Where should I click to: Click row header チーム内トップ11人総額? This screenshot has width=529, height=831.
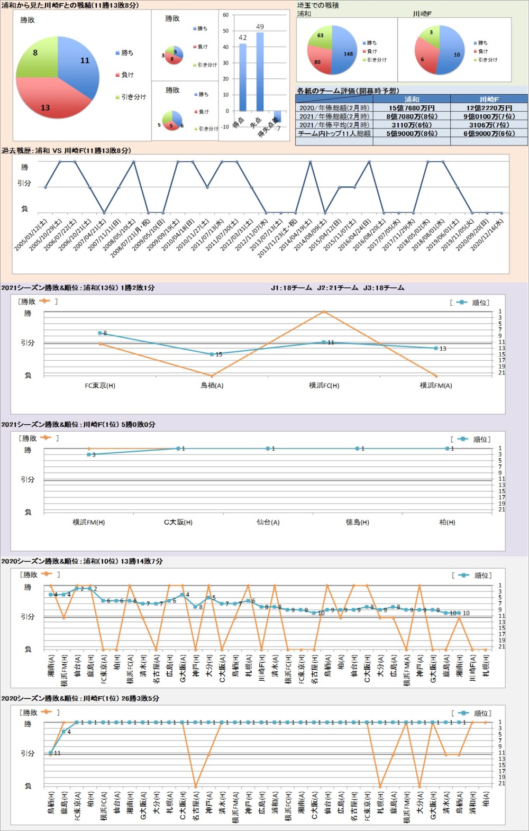(x=334, y=133)
